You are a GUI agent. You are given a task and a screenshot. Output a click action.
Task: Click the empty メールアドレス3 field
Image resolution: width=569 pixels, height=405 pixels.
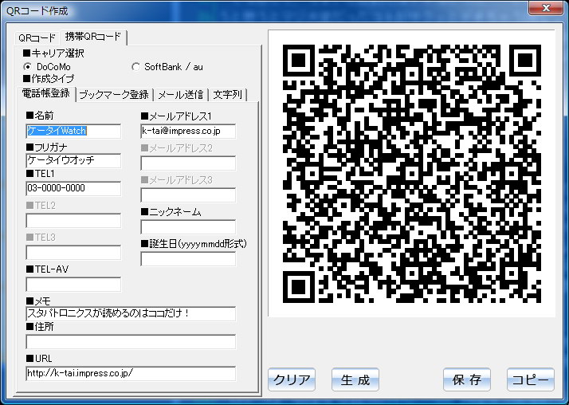(188, 195)
